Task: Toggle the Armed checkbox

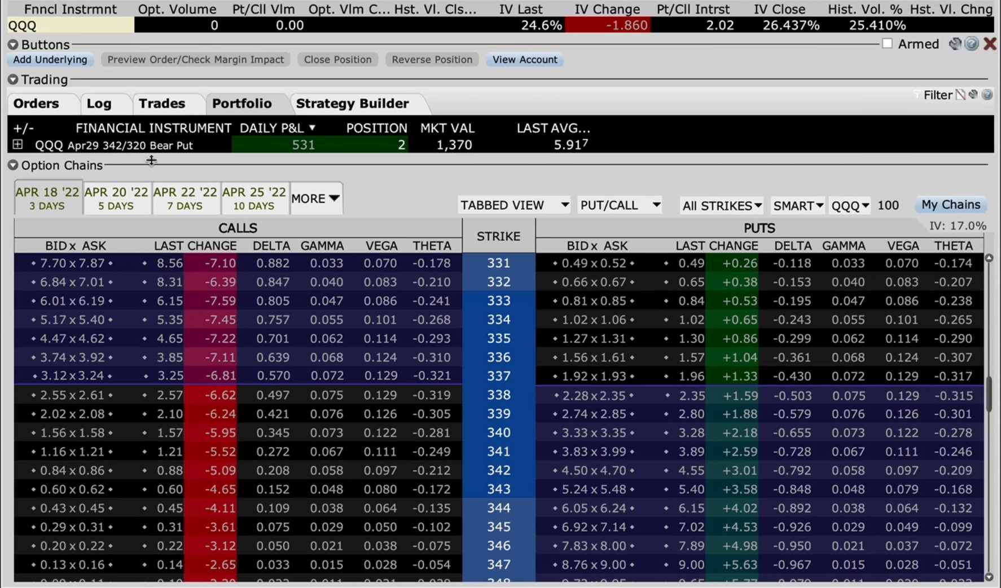Action: (x=887, y=44)
